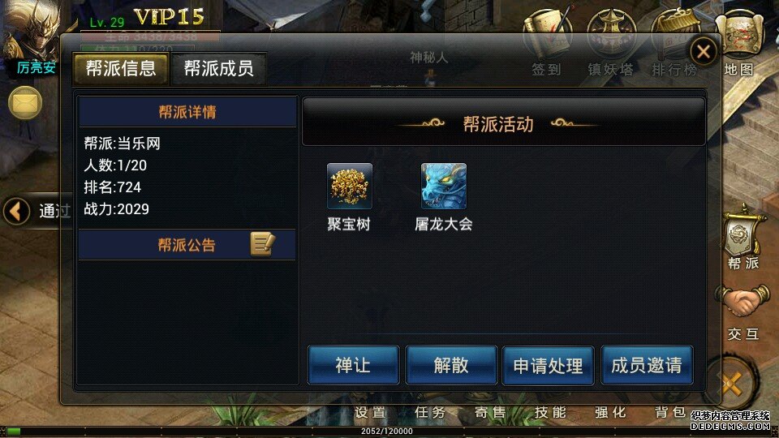Select the 帮派信息 tab
779x438 pixels.
[x=121, y=68]
